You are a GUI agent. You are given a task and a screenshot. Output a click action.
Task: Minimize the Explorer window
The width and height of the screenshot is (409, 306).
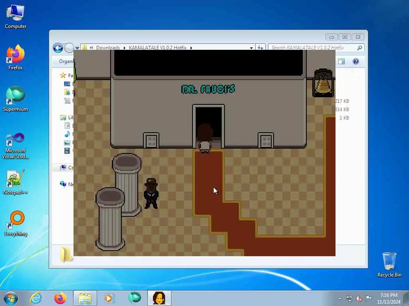coord(332,37)
